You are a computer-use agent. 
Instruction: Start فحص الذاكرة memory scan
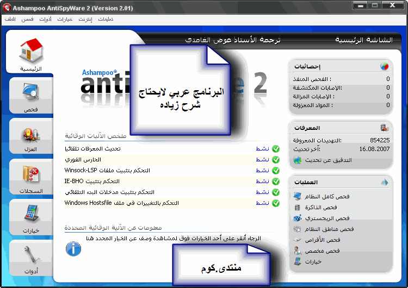pyautogui.click(x=321, y=207)
